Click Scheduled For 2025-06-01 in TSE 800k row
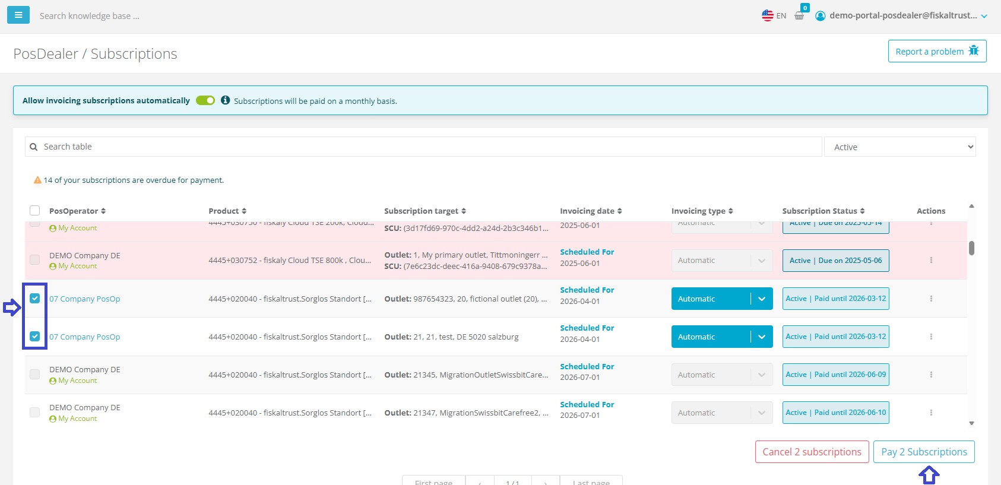This screenshot has height=485, width=1001. [587, 258]
